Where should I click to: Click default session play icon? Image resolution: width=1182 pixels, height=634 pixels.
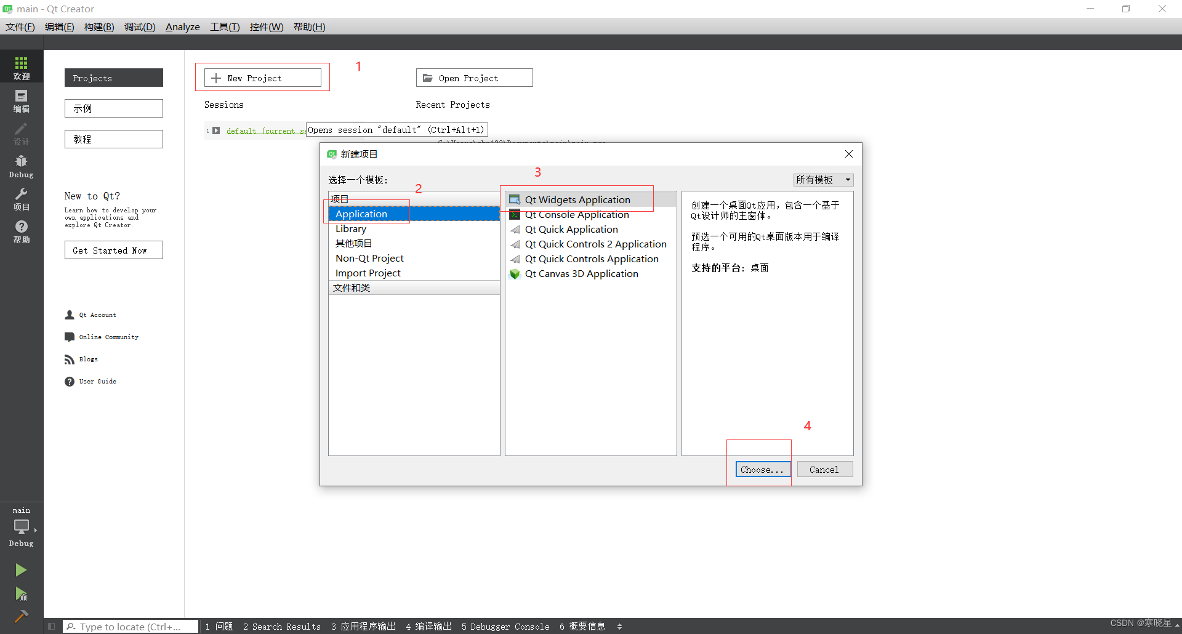click(x=216, y=130)
